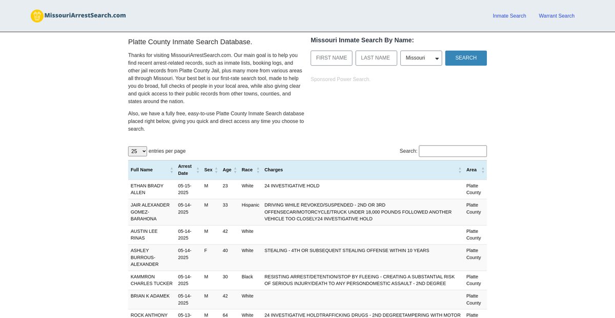Select the Ethan Brady Allen row
Screen dimensions: 615x318
[x=147, y=189]
